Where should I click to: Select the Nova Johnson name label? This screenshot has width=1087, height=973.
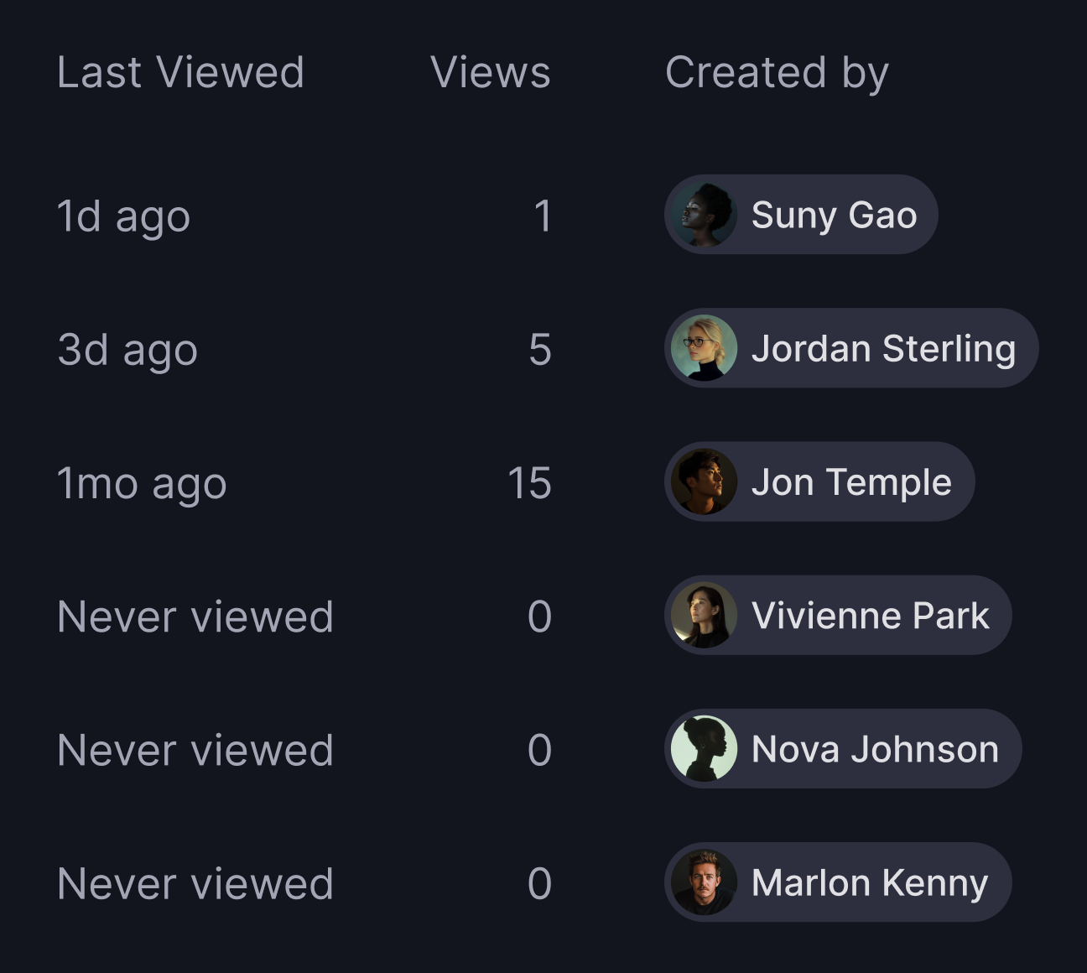click(x=875, y=748)
